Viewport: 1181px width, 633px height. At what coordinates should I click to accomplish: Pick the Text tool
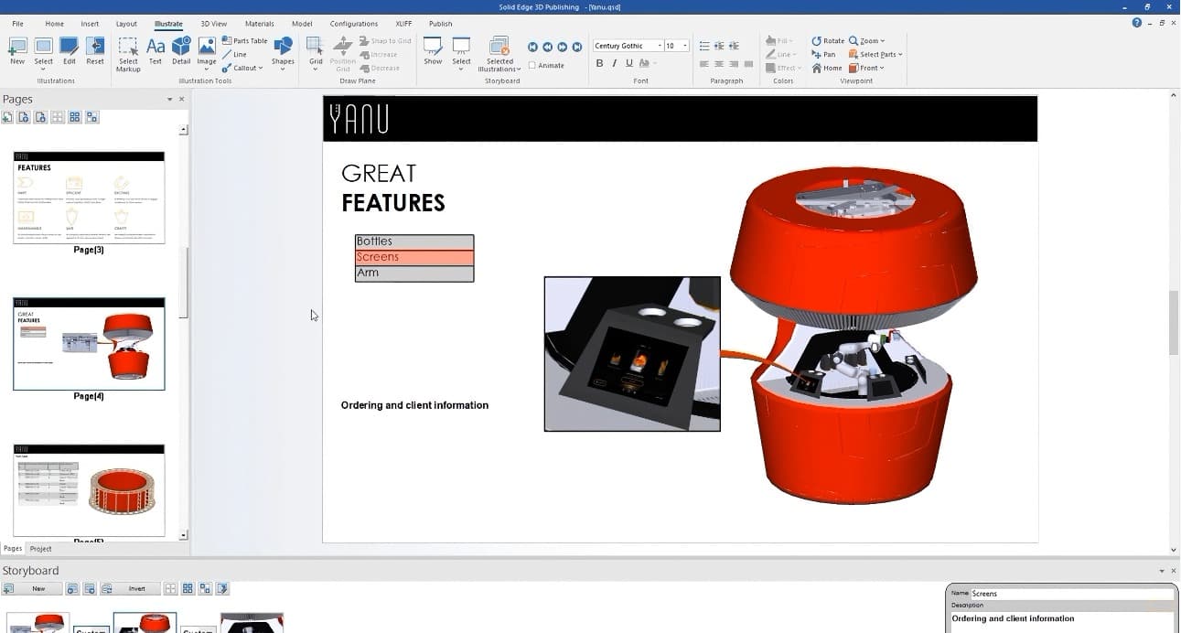click(156, 50)
